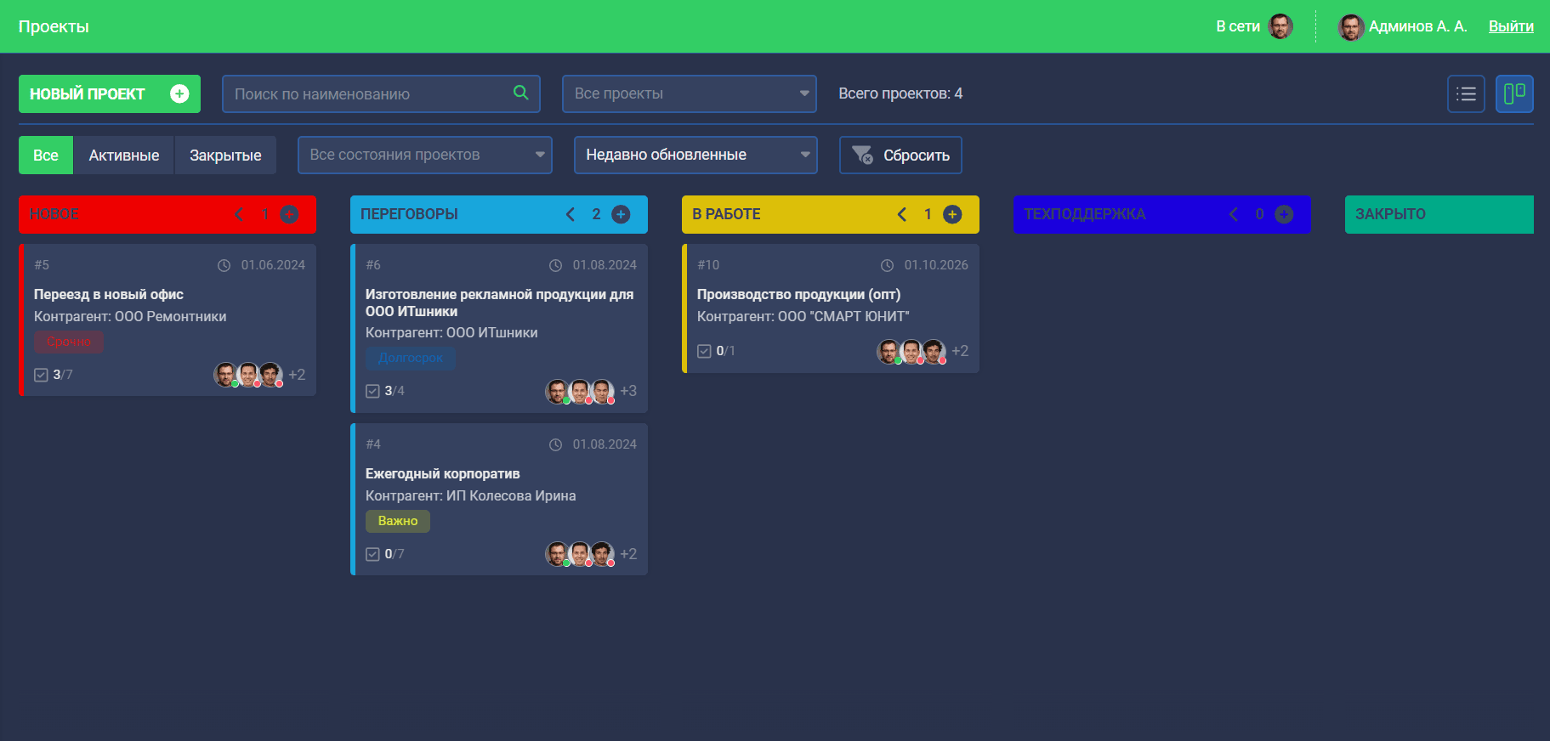Expand the Все состояния проектов dropdown
The width and height of the screenshot is (1550, 741).
[x=424, y=155]
